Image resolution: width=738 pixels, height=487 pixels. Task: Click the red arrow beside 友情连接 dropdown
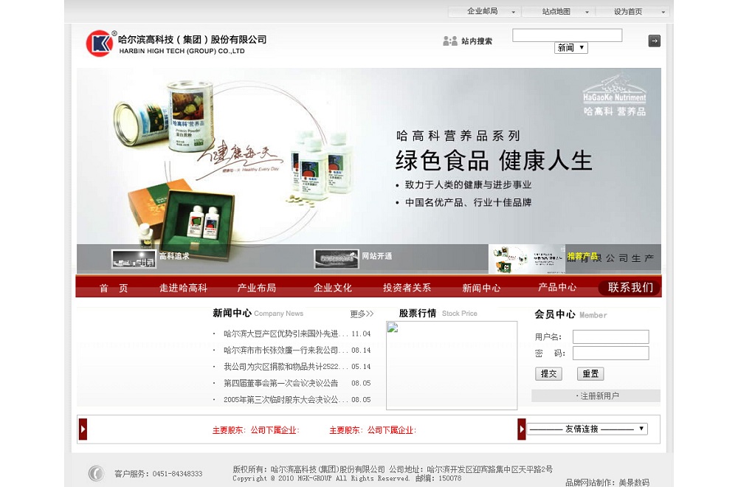522,429
